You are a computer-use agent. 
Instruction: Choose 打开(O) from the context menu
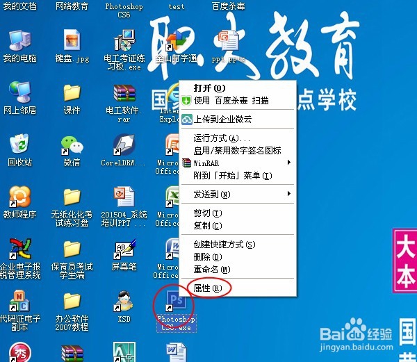[x=238, y=88]
